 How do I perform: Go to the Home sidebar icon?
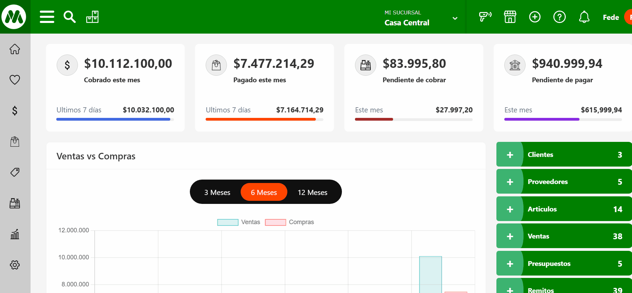(x=15, y=49)
